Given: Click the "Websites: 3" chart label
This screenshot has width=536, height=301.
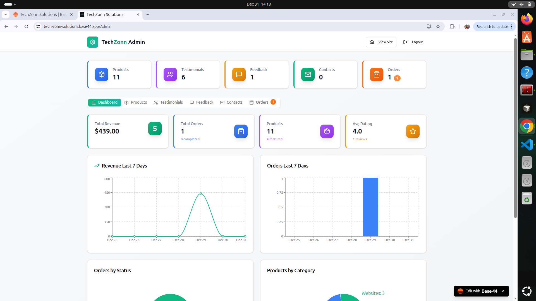Looking at the screenshot, I should pos(373,293).
